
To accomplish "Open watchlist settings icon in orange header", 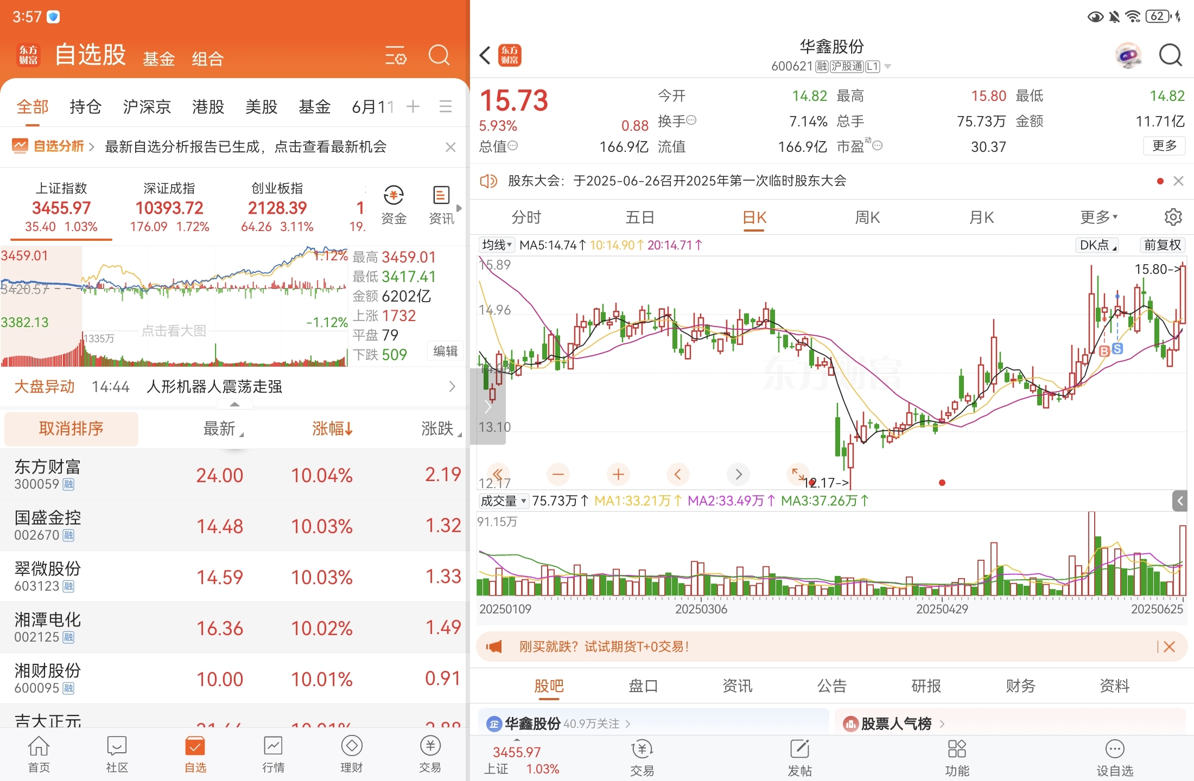I will (396, 55).
